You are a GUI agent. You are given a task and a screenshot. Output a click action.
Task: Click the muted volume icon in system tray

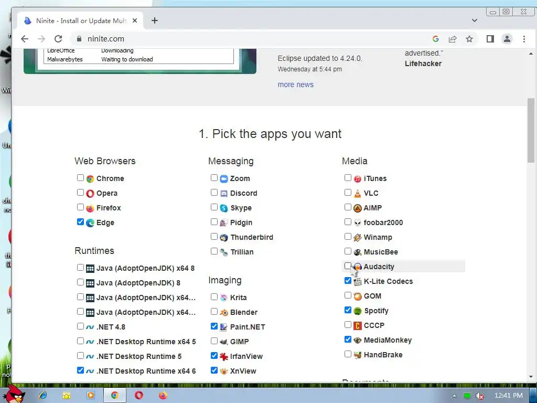(x=480, y=396)
